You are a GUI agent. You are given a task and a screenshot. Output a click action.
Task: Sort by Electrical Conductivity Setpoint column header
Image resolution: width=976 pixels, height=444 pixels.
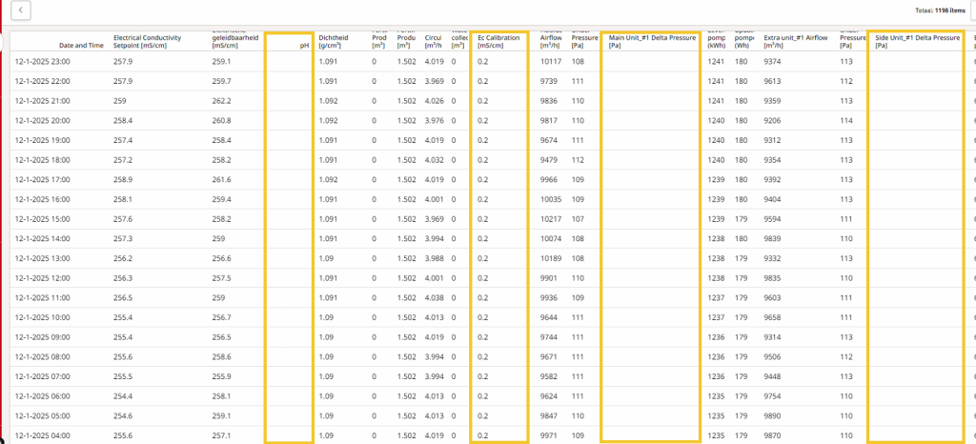tap(148, 42)
